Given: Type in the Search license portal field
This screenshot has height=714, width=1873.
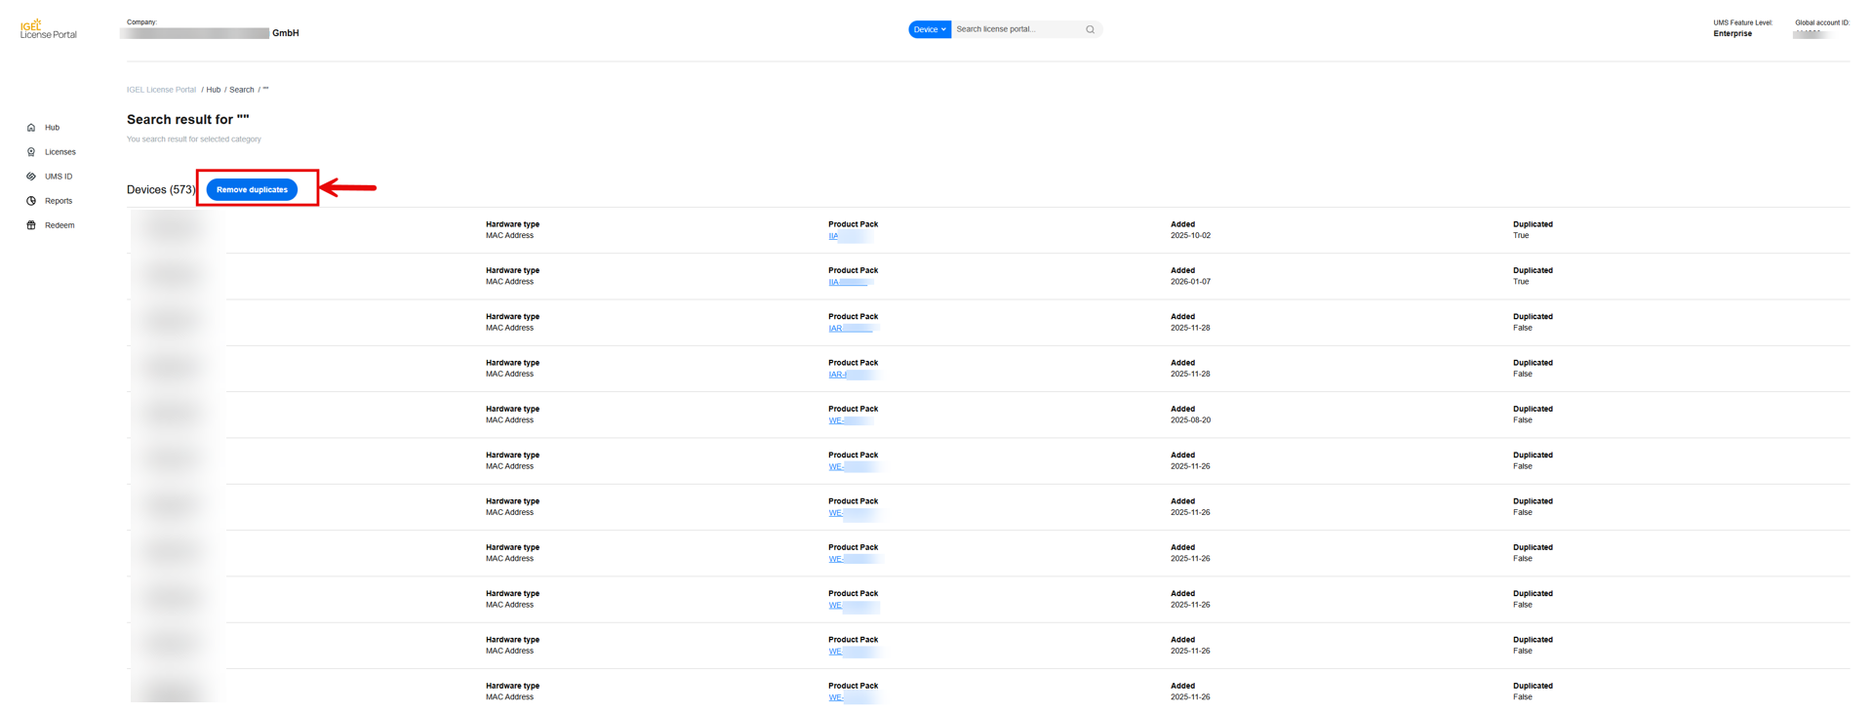Looking at the screenshot, I should 1016,29.
